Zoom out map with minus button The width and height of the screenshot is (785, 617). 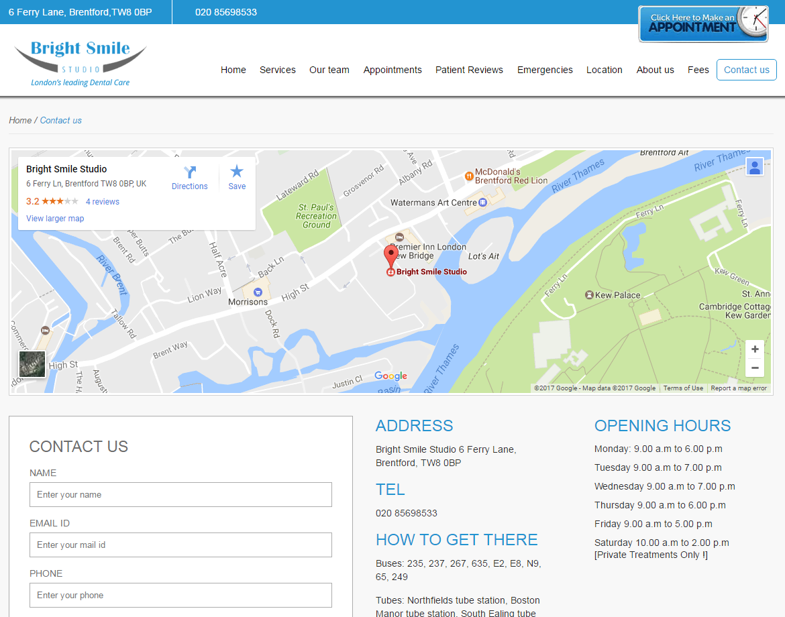[754, 368]
